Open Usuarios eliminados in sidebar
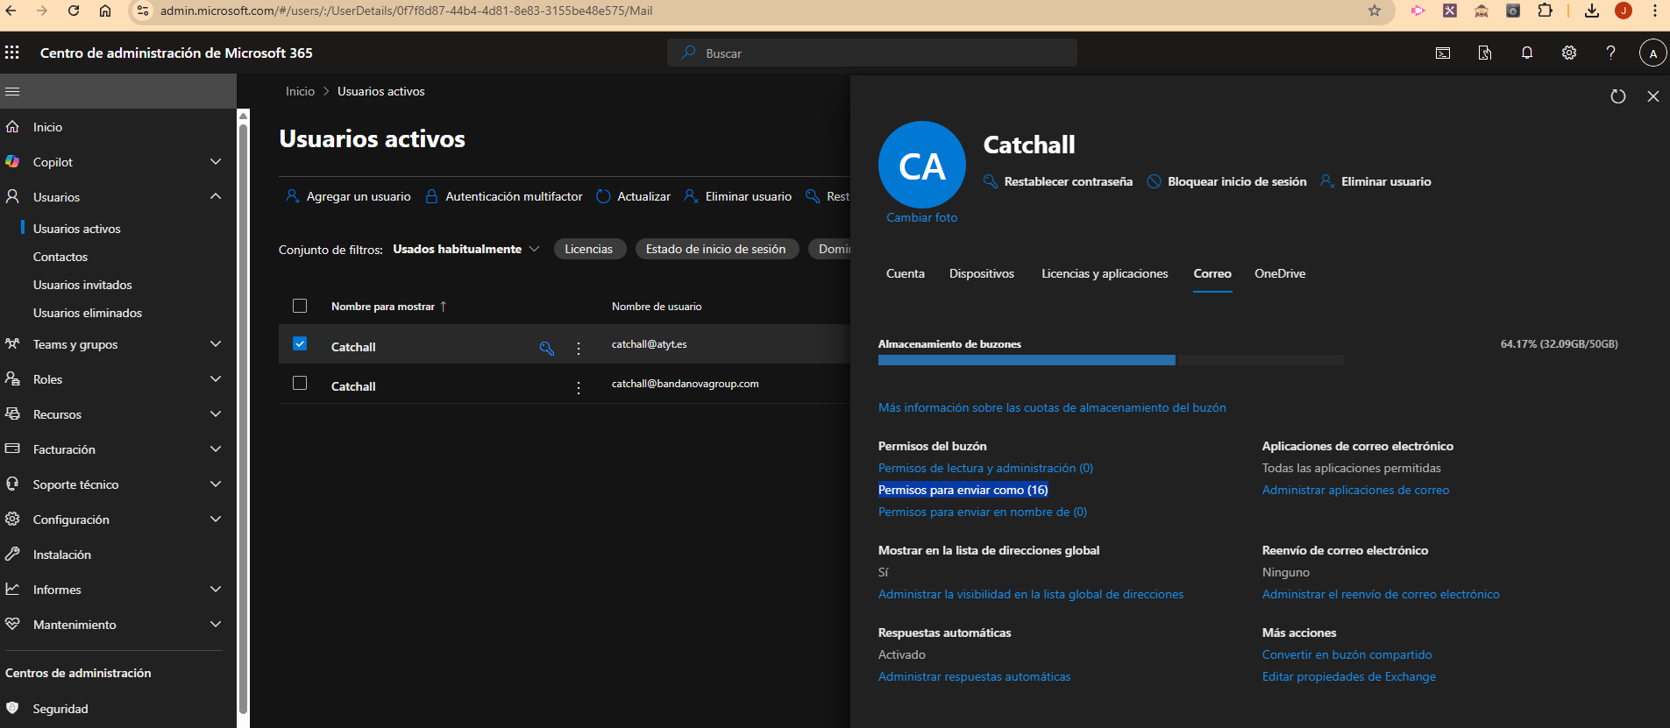Viewport: 1670px width, 728px height. coord(88,313)
